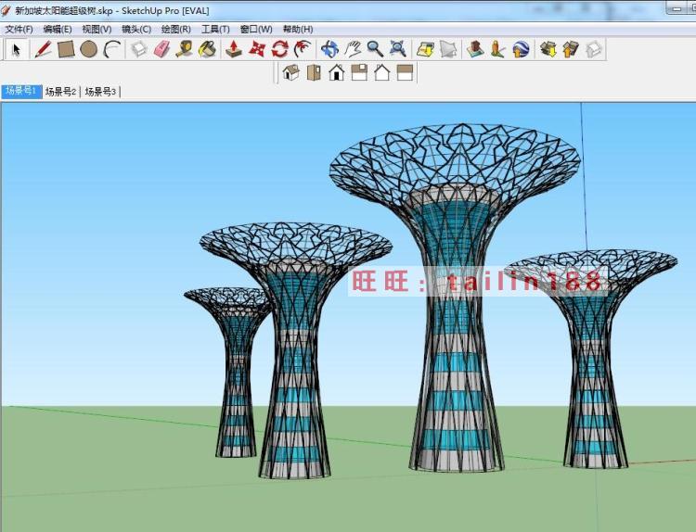Open the 镜头(C) menu
Image resolution: width=696 pixels, height=532 pixels.
click(x=136, y=30)
